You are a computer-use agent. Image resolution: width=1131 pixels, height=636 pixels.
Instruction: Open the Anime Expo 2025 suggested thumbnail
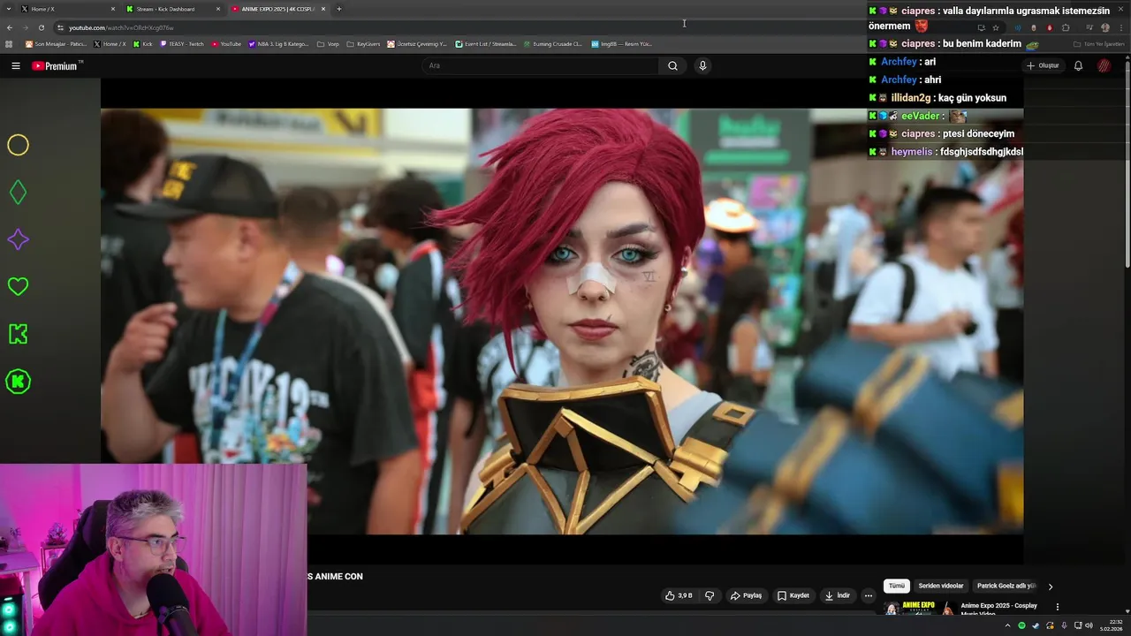[x=919, y=609]
